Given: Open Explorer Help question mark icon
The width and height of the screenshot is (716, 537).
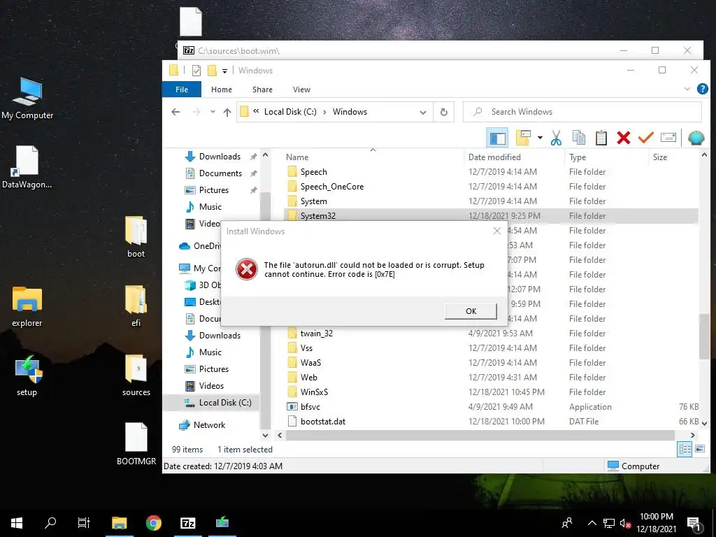Looking at the screenshot, I should 702,89.
